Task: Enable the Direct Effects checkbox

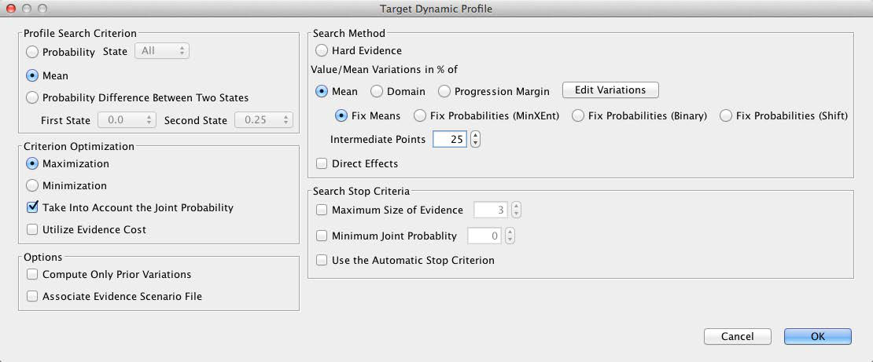Action: [x=322, y=164]
